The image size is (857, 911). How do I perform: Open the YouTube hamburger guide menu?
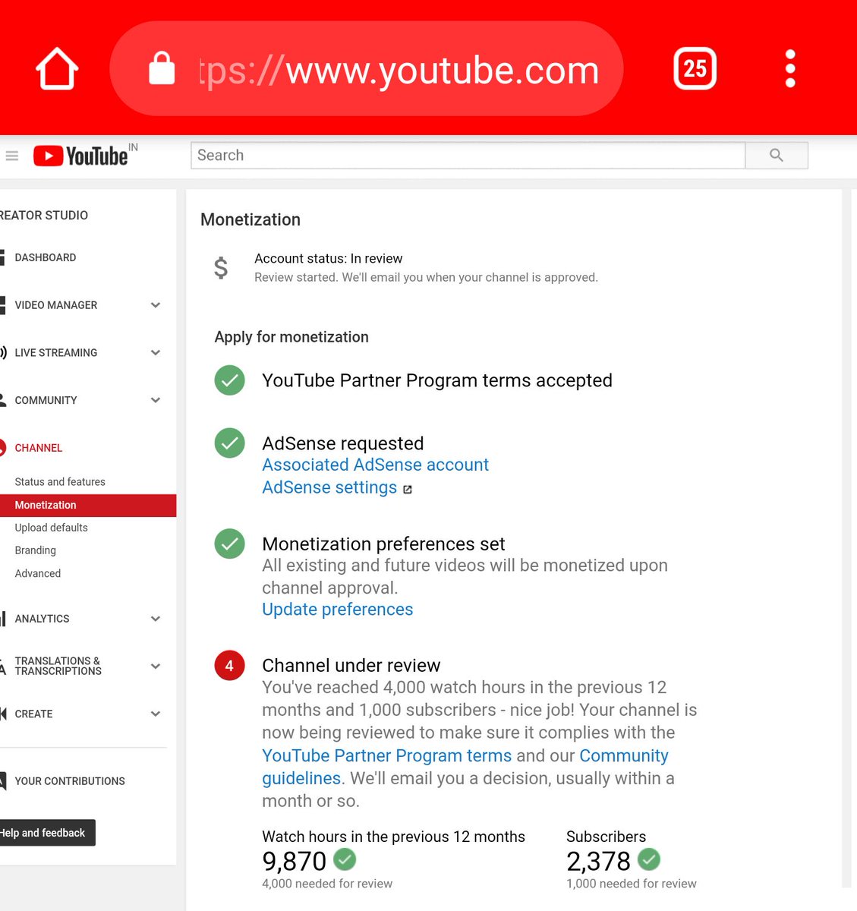11,156
